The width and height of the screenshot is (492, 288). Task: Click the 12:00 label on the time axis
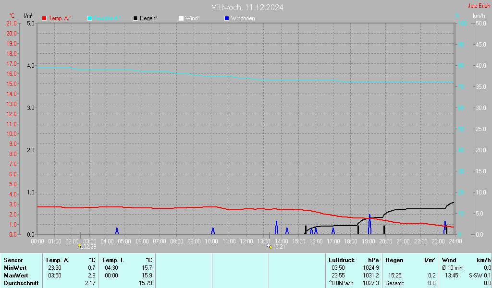pyautogui.click(x=246, y=241)
